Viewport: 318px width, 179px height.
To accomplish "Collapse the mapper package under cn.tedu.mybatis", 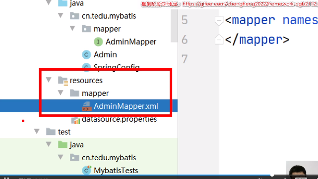I will coord(72,28).
